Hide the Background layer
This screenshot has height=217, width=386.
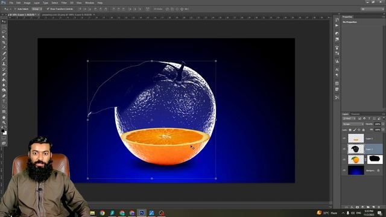pyautogui.click(x=344, y=170)
